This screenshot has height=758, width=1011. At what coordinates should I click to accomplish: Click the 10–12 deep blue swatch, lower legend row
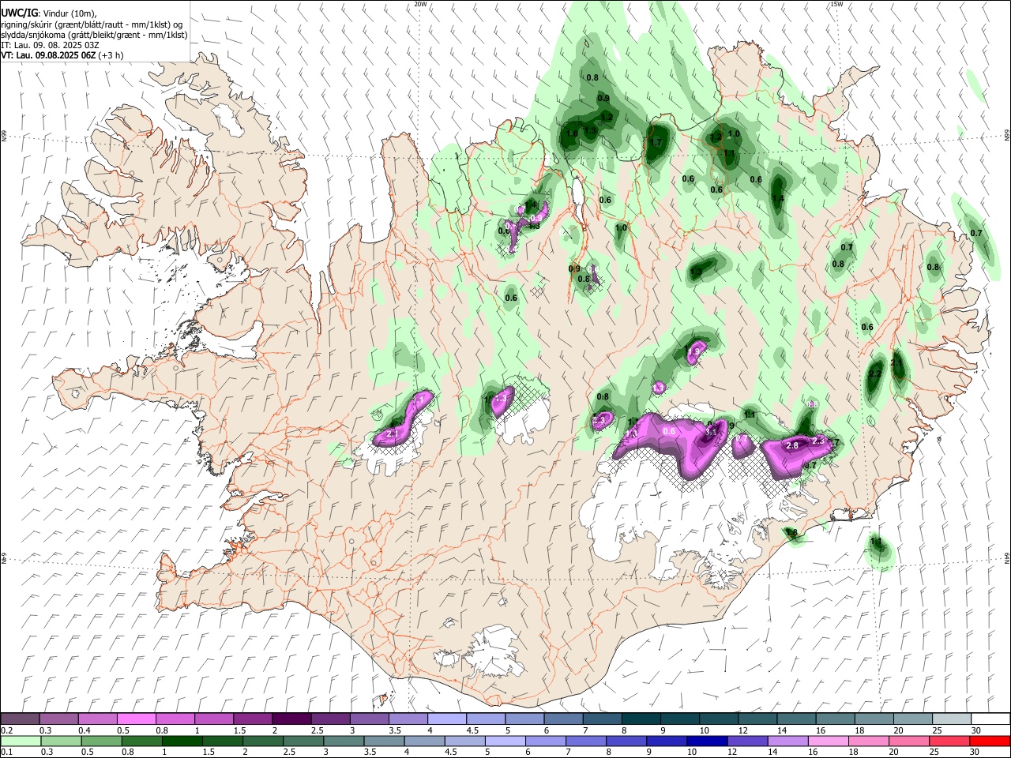point(706,741)
